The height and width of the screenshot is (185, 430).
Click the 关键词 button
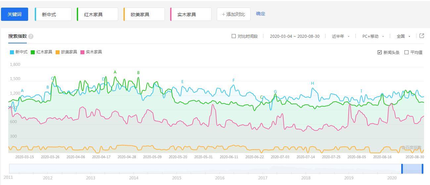coord(15,14)
